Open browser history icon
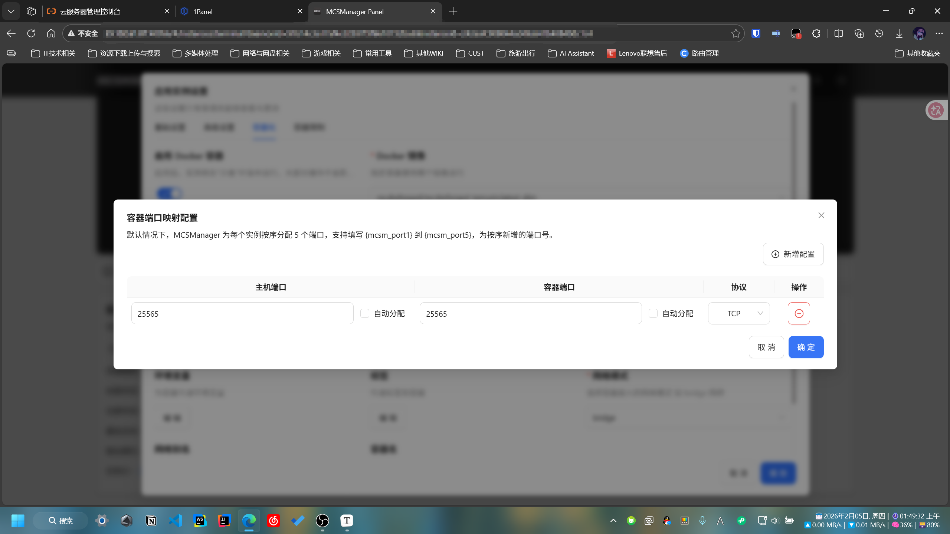 [x=879, y=33]
